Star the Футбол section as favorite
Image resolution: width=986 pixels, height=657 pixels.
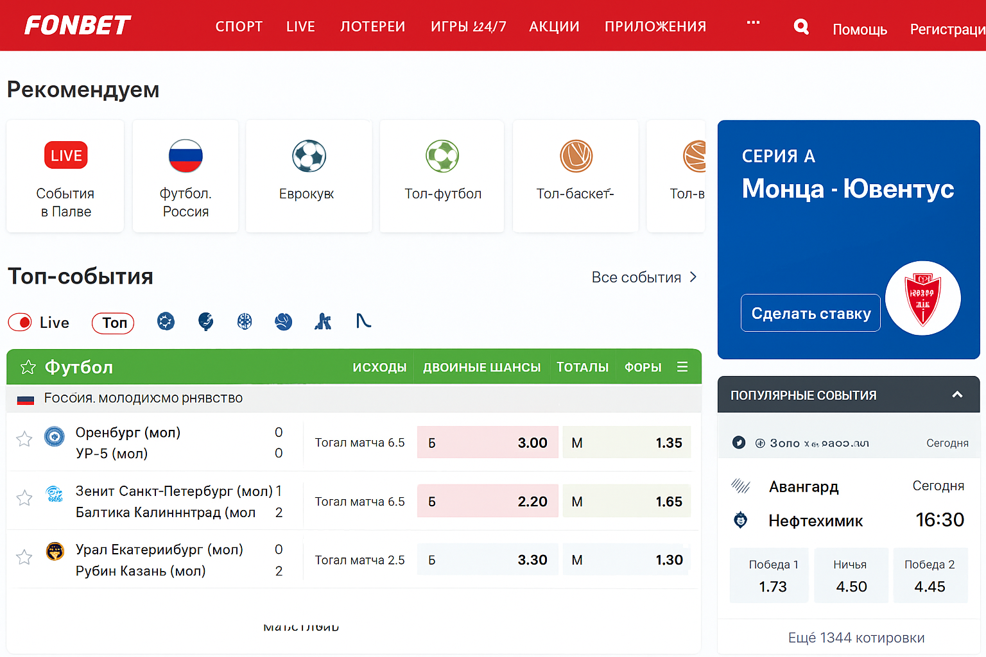pyautogui.click(x=28, y=367)
